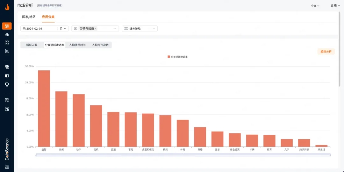Viewport: 344px width, 172px height.
Task: Switch to the 国家/地区 tab
Action: point(29,17)
